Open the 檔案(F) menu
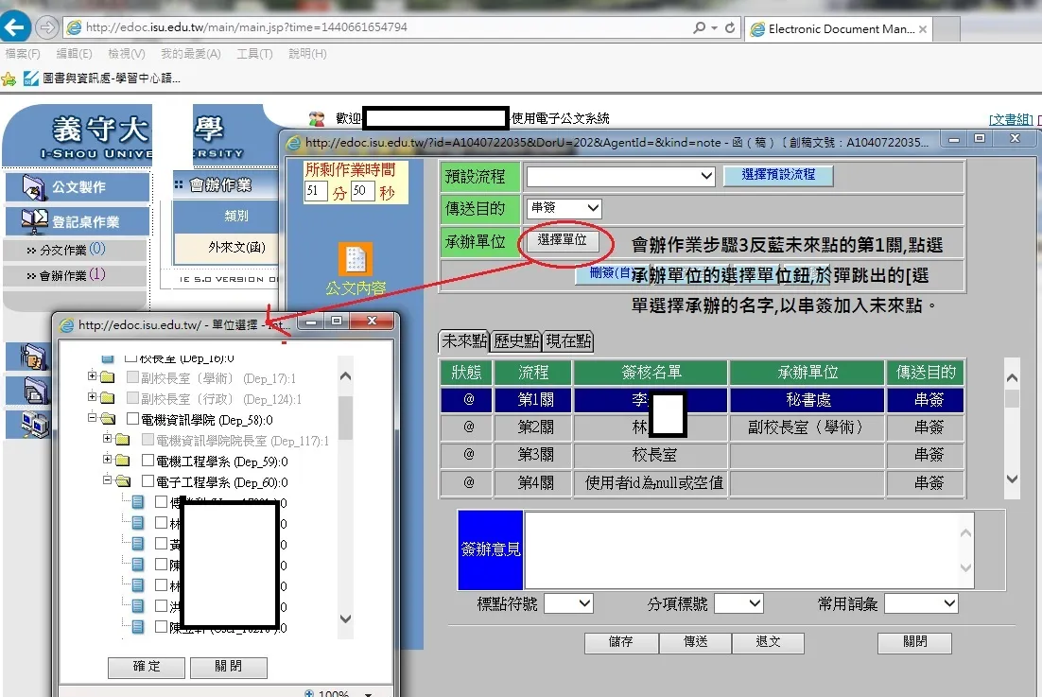The image size is (1042, 697). pyautogui.click(x=23, y=54)
